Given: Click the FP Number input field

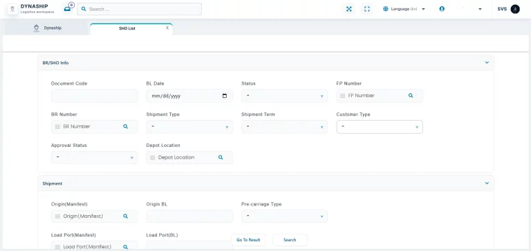Looking at the screenshot, I should [380, 96].
